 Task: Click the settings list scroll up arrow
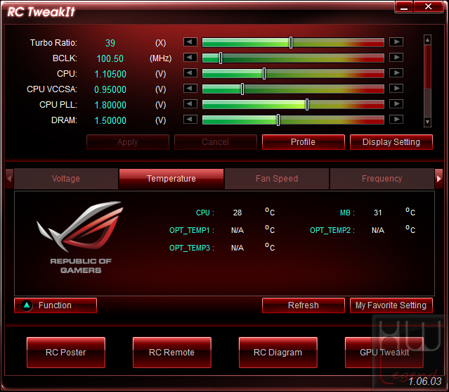427,40
